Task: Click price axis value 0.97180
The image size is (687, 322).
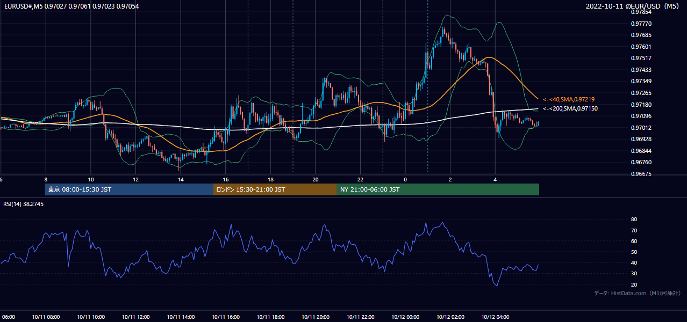Action: (x=641, y=105)
